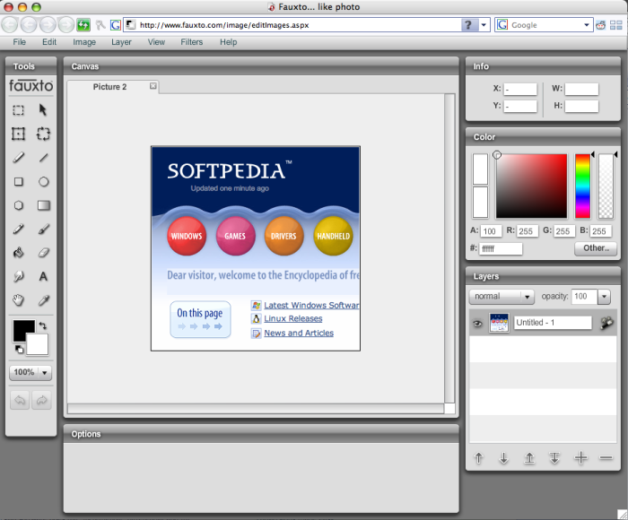Screen dimensions: 628x520
Task: Click the Untitled - 1 layer thumbnail
Action: 499,323
